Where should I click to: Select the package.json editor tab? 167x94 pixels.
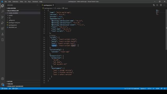[48, 5]
